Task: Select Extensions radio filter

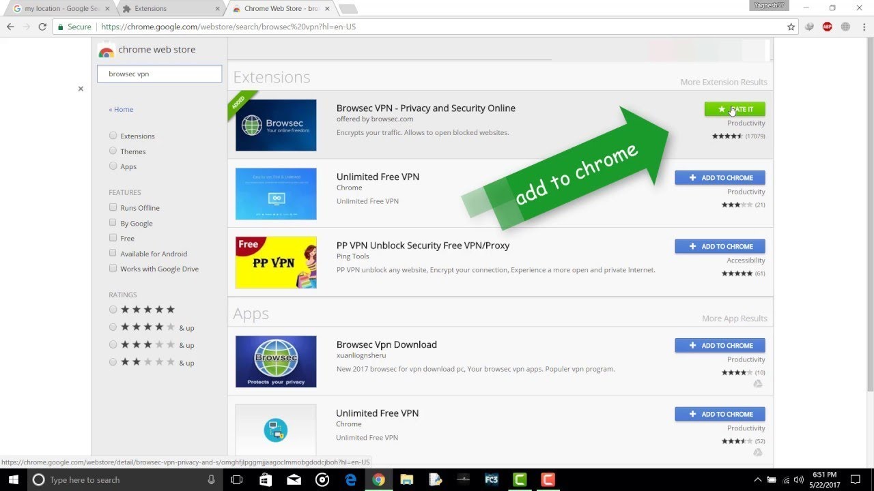Action: 113,136
